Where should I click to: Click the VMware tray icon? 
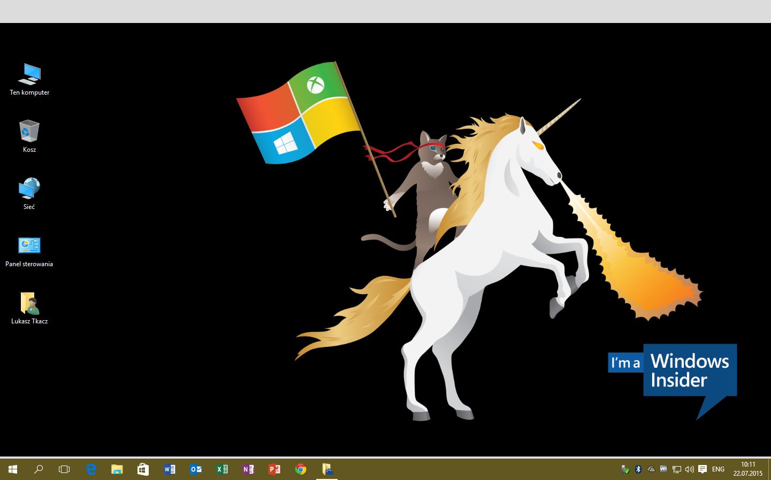click(663, 469)
